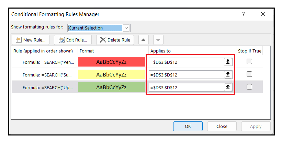Open the help question mark

pos(243,14)
